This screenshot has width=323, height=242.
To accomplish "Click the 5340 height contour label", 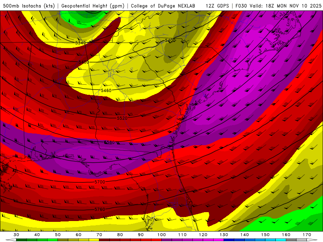I will coord(80,43).
